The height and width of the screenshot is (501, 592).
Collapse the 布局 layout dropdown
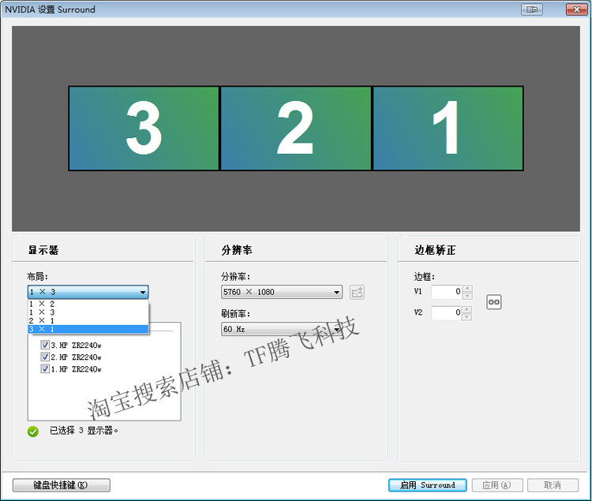(88, 292)
